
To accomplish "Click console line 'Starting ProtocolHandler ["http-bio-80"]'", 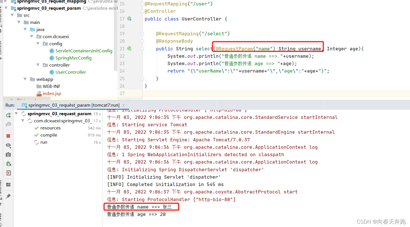I will click(x=171, y=199).
